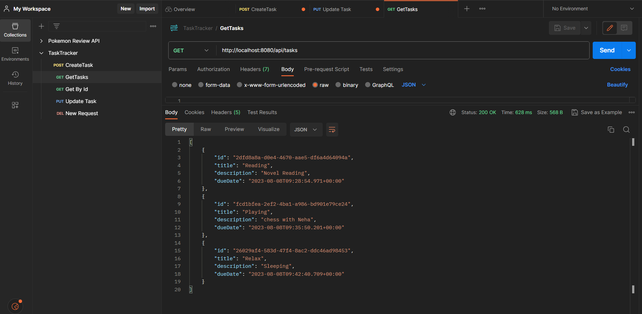
Task: Expand the Pokemon Review API collection
Action: coord(41,41)
